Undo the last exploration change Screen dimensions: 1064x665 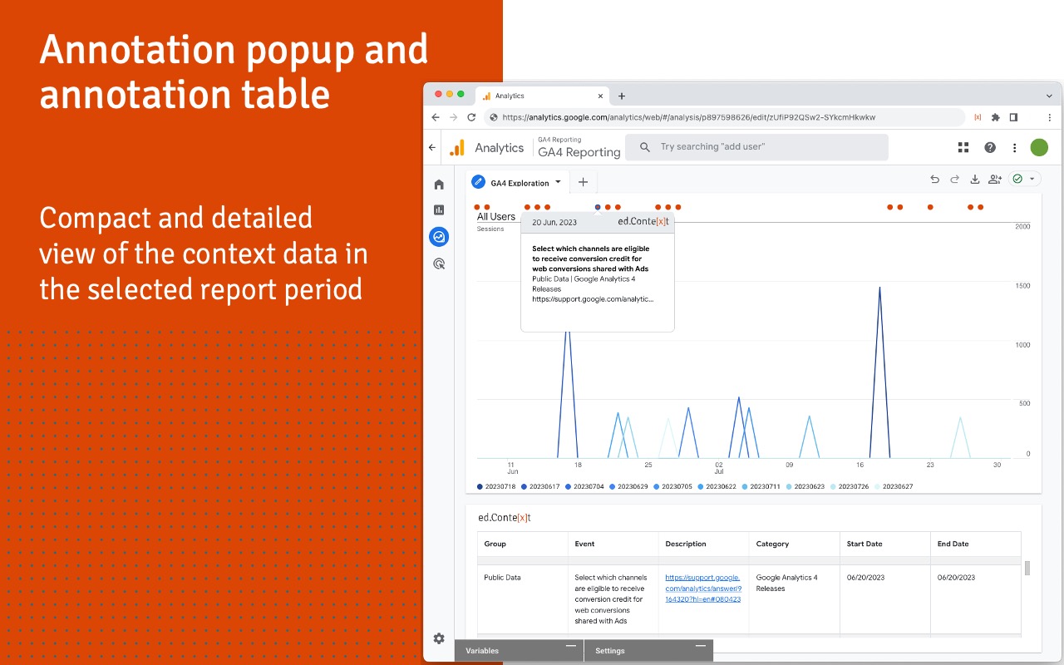point(934,179)
